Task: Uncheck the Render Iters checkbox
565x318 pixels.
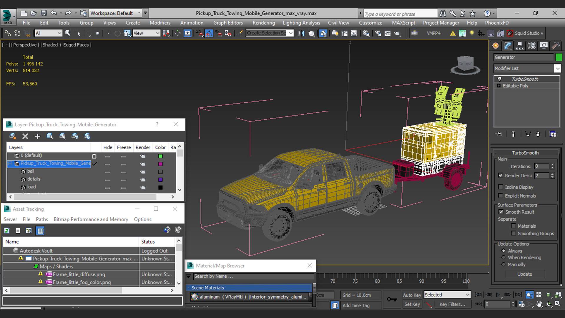Action: point(501,175)
